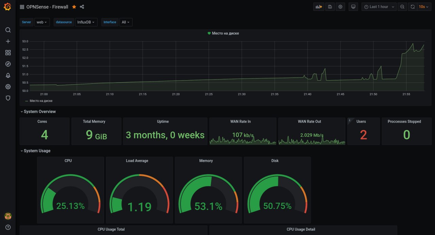Click the 21:30 label on the time axis

pyautogui.click(x=242, y=94)
